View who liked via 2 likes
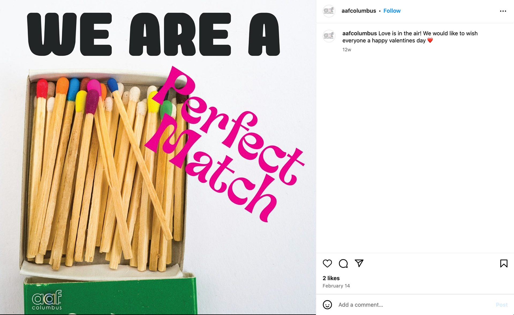This screenshot has width=514, height=315. [331, 278]
